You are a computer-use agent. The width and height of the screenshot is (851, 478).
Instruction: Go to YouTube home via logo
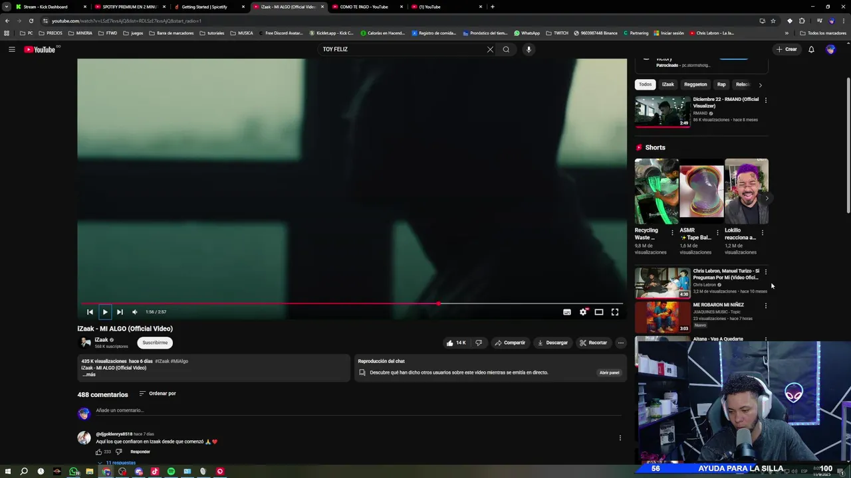point(40,49)
